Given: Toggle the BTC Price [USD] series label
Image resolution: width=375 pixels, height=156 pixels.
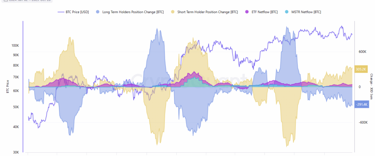Looking at the screenshot, I should pos(77,12).
